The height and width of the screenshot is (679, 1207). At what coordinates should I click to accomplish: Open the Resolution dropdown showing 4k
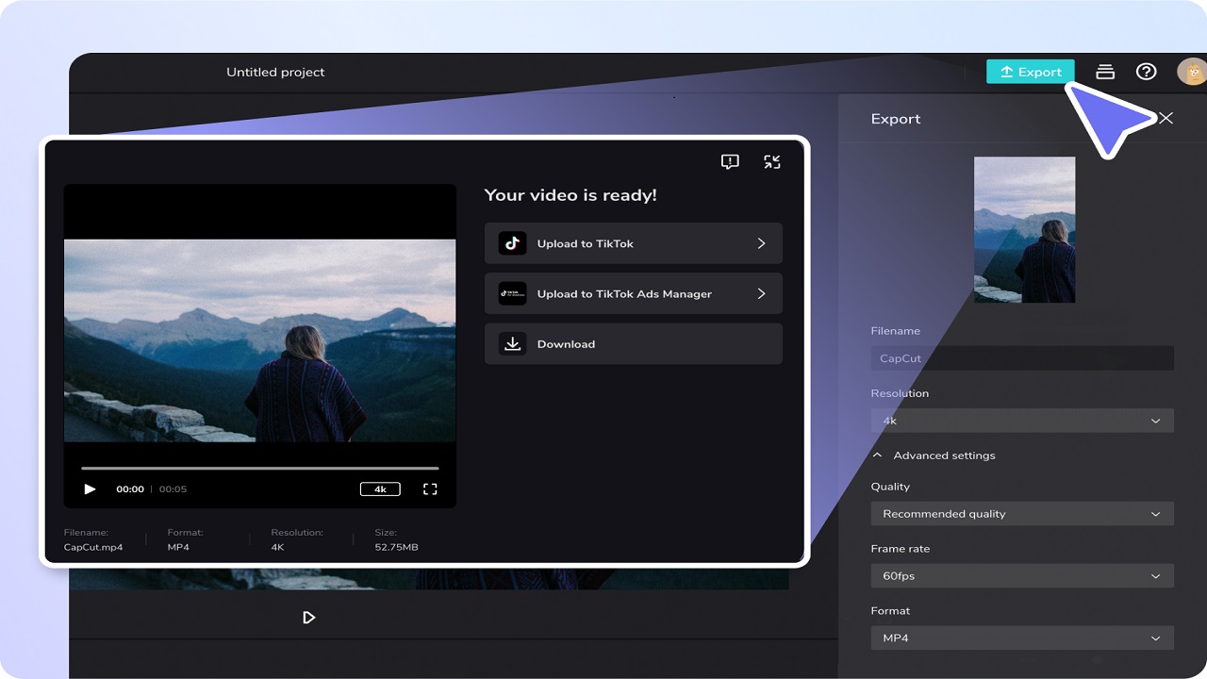pyautogui.click(x=1022, y=420)
